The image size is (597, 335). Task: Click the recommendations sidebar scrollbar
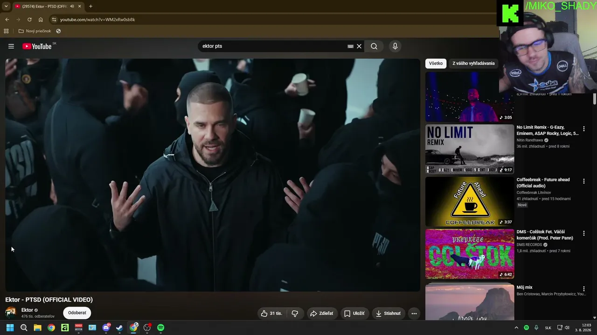(595, 99)
